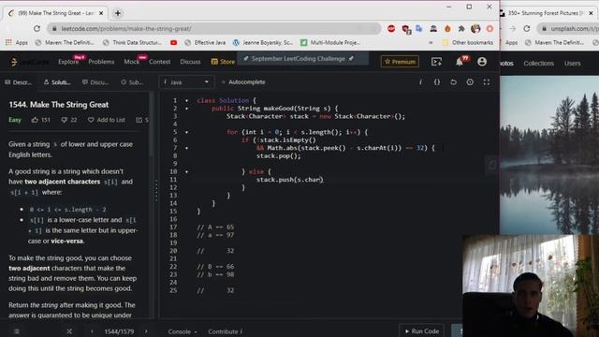The height and width of the screenshot is (337, 599).
Task: Collapse the code fold arrow on line 5
Action: pos(187,132)
